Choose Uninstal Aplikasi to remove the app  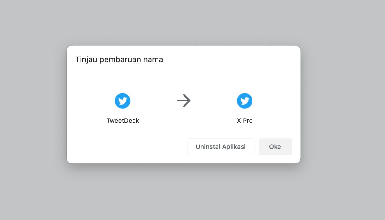(x=221, y=147)
